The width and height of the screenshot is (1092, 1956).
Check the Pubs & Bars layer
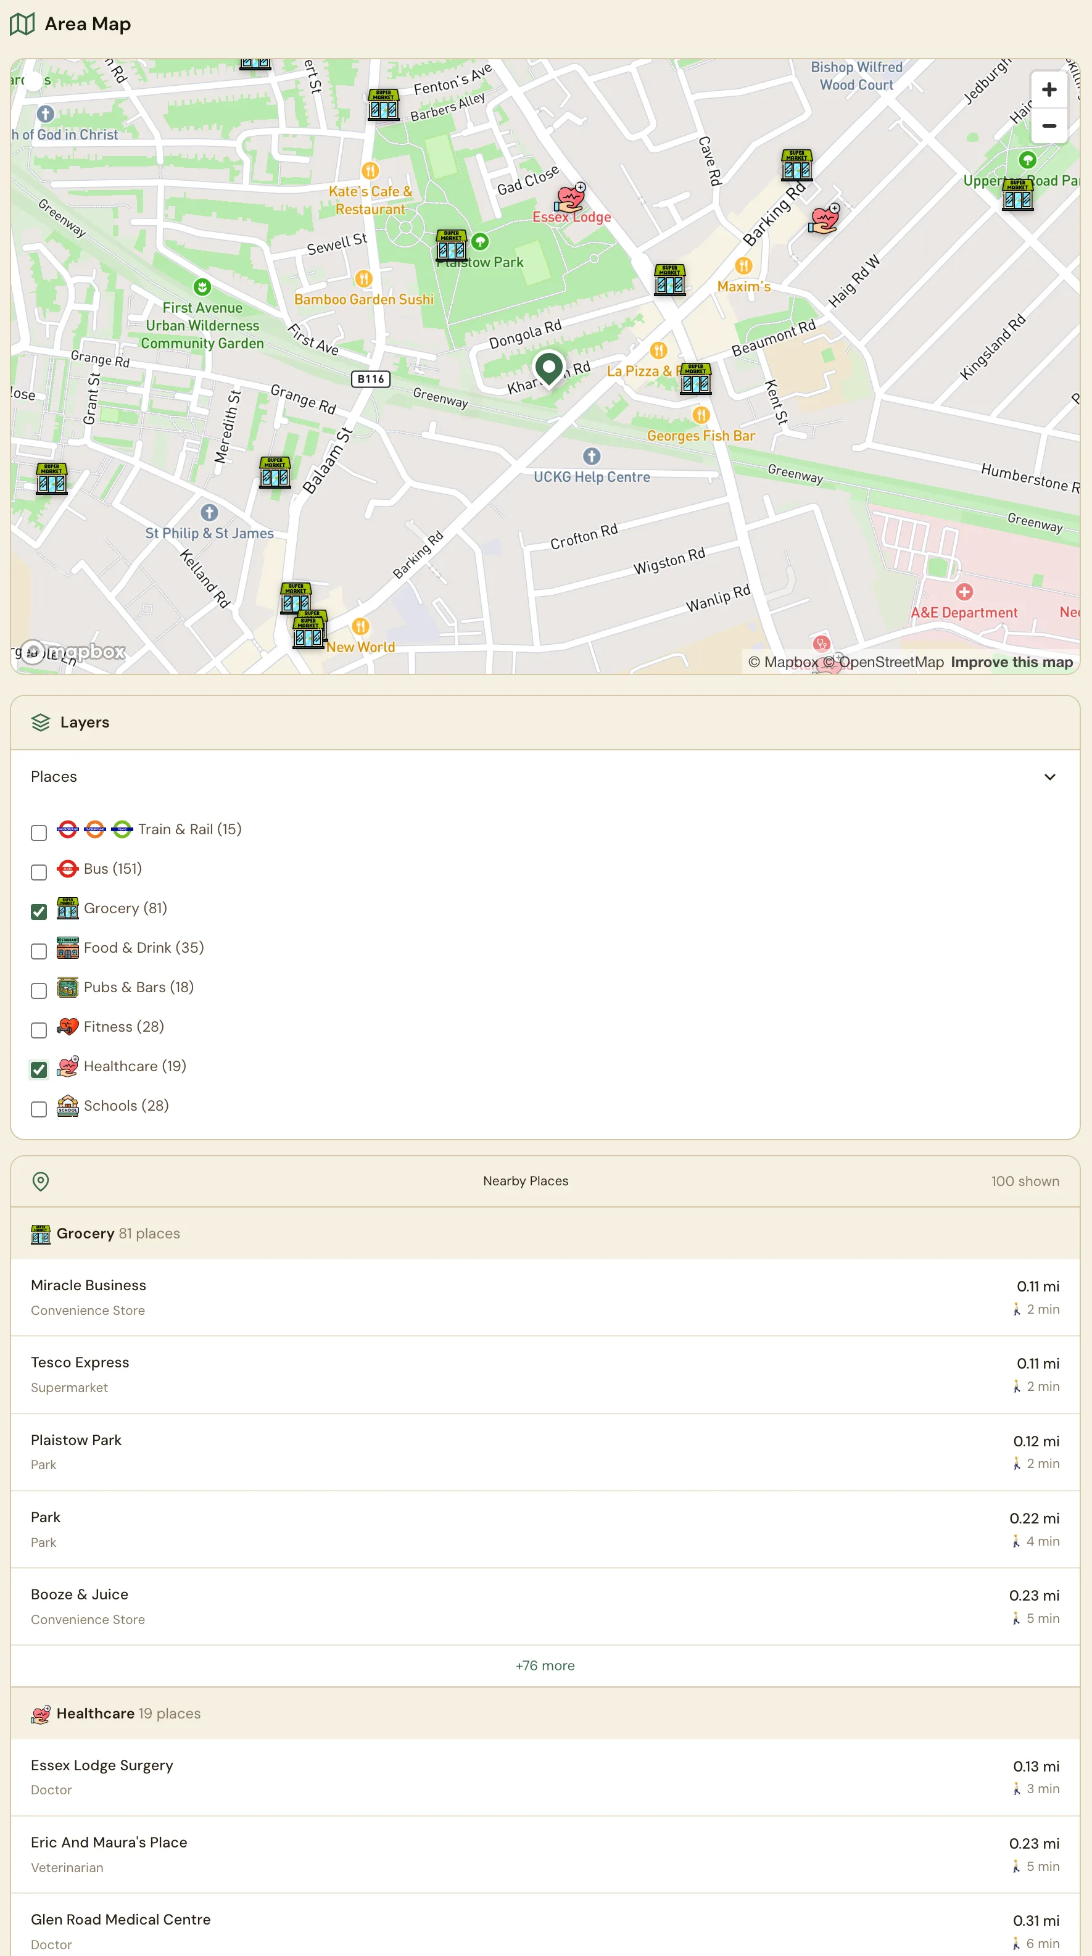tap(39, 990)
